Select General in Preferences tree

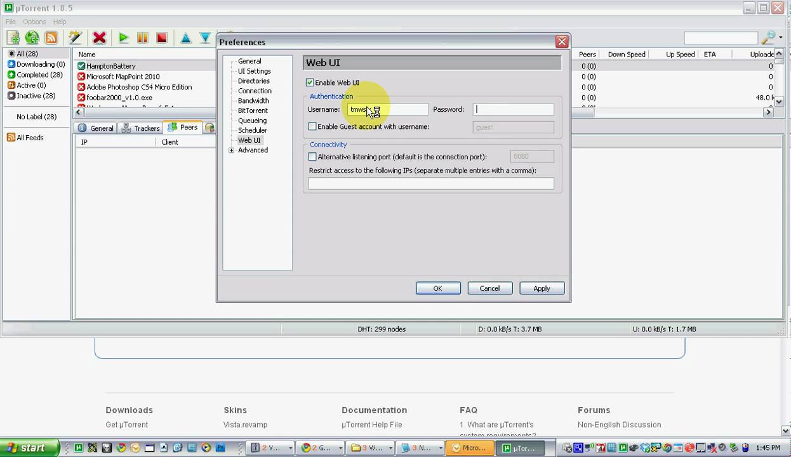pos(249,62)
